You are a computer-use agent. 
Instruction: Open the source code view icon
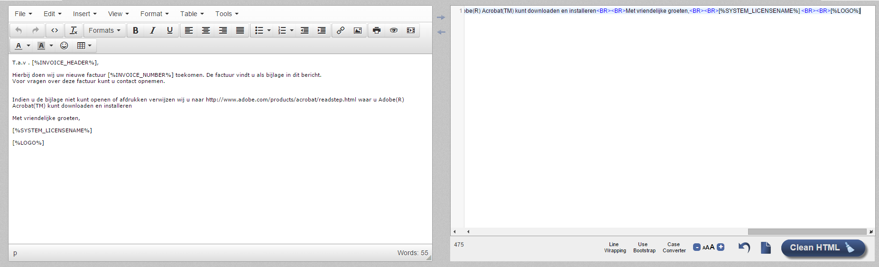tap(55, 30)
